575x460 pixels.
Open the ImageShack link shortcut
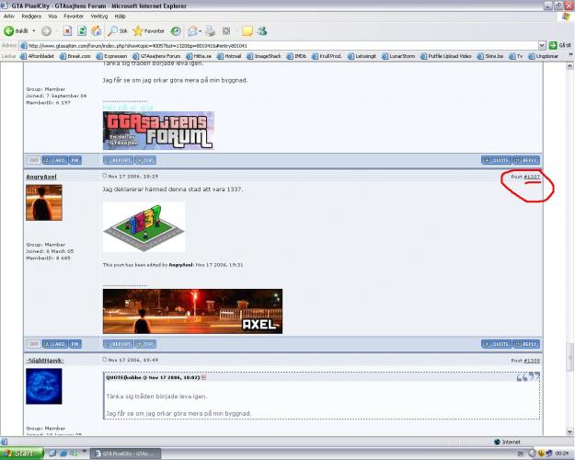coord(264,56)
